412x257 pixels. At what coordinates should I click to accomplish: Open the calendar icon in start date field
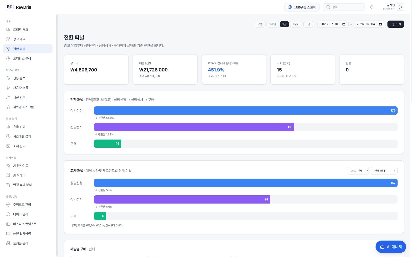[344, 24]
